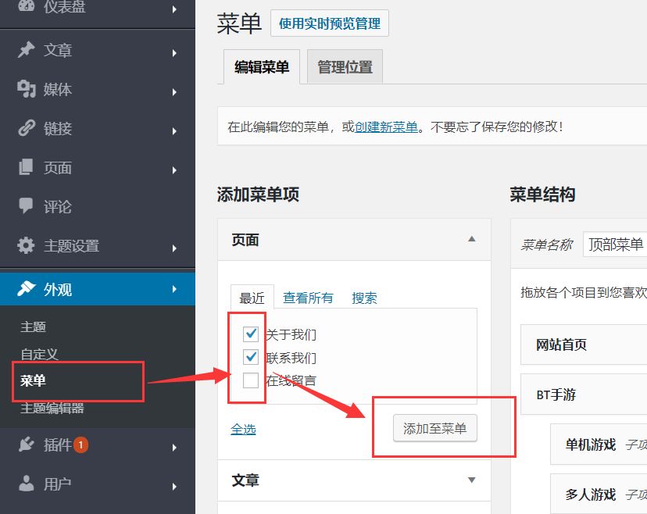Click the comment bubble icon next to 评论

click(26, 206)
